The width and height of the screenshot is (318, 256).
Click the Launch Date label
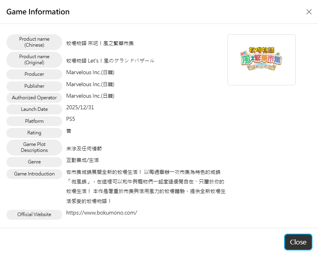34,109
